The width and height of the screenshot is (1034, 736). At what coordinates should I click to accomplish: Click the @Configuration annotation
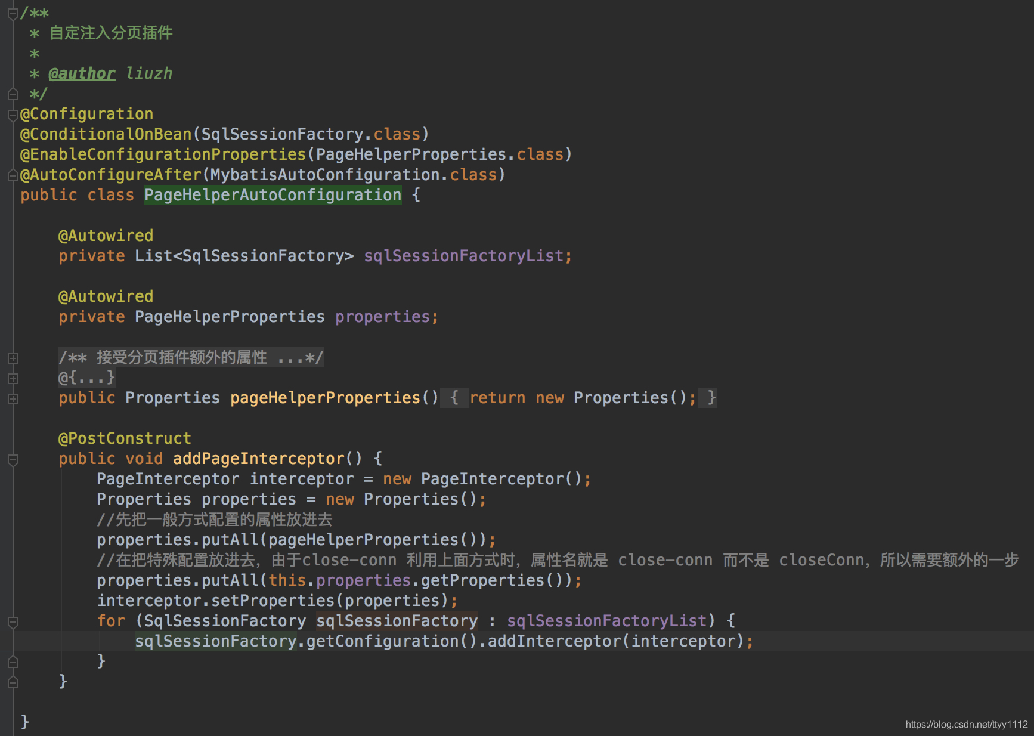click(x=87, y=114)
